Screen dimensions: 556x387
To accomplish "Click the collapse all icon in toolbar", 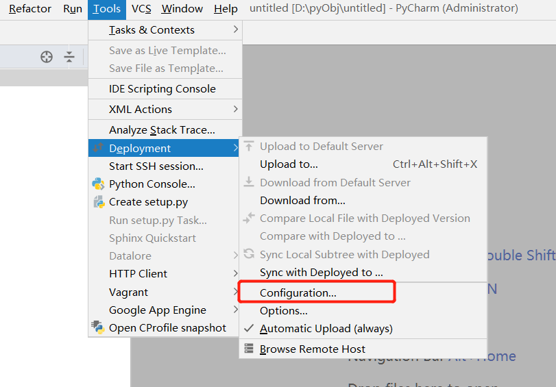I will [x=69, y=57].
